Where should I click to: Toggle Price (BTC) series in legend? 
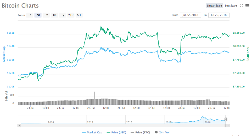[x=140, y=132]
